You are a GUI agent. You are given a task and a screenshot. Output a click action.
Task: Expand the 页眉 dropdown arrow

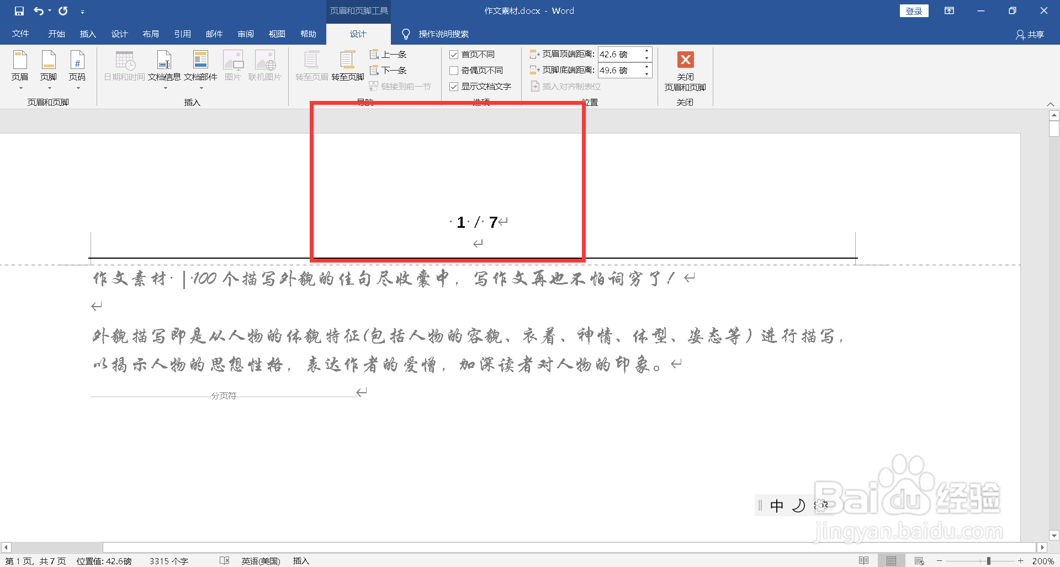20,88
